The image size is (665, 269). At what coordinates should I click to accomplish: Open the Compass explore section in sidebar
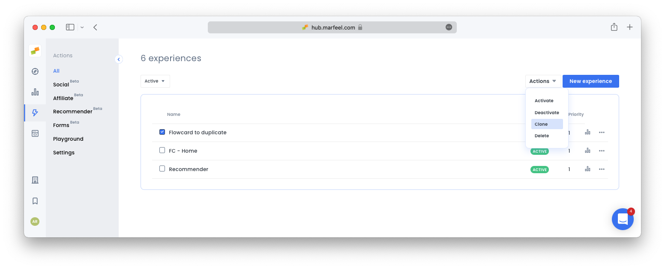click(x=35, y=71)
